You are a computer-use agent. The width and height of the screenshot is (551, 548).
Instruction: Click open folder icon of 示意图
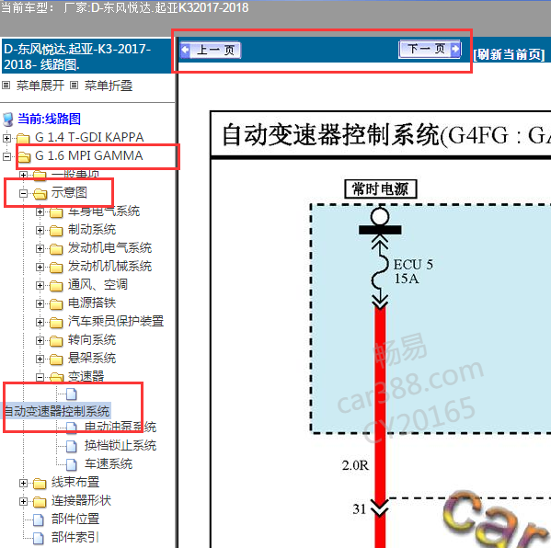[x=40, y=194]
